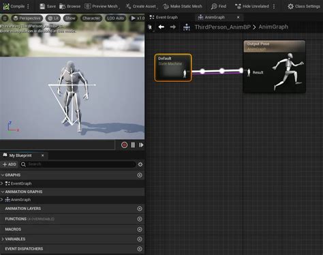Click the Save icon in toolbar

[42, 6]
